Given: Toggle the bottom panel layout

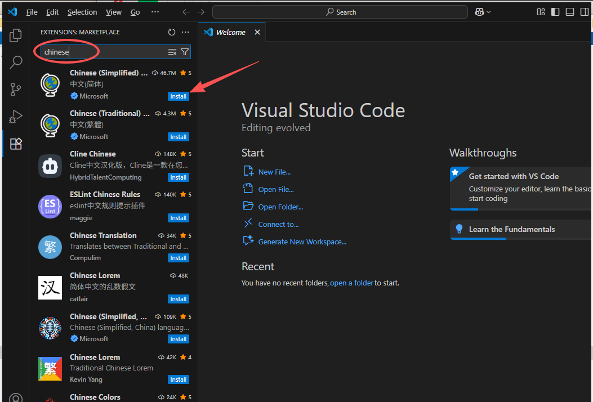Looking at the screenshot, I should [x=570, y=12].
